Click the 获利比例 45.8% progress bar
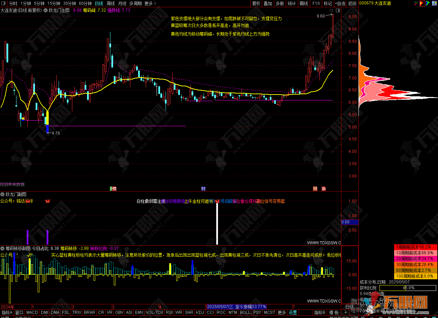This screenshot has height=318, width=438. [408, 288]
